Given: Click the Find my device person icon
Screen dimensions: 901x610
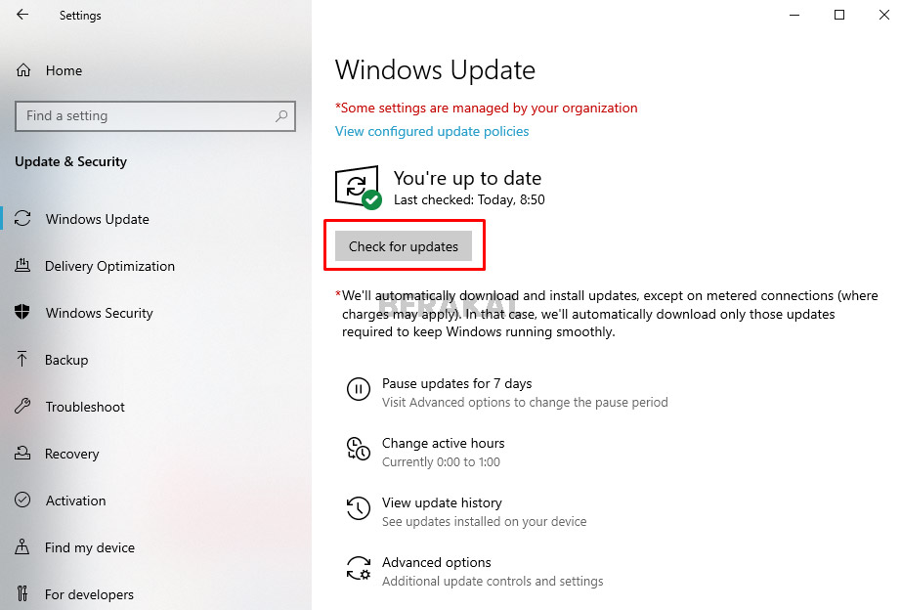Looking at the screenshot, I should point(21,546).
